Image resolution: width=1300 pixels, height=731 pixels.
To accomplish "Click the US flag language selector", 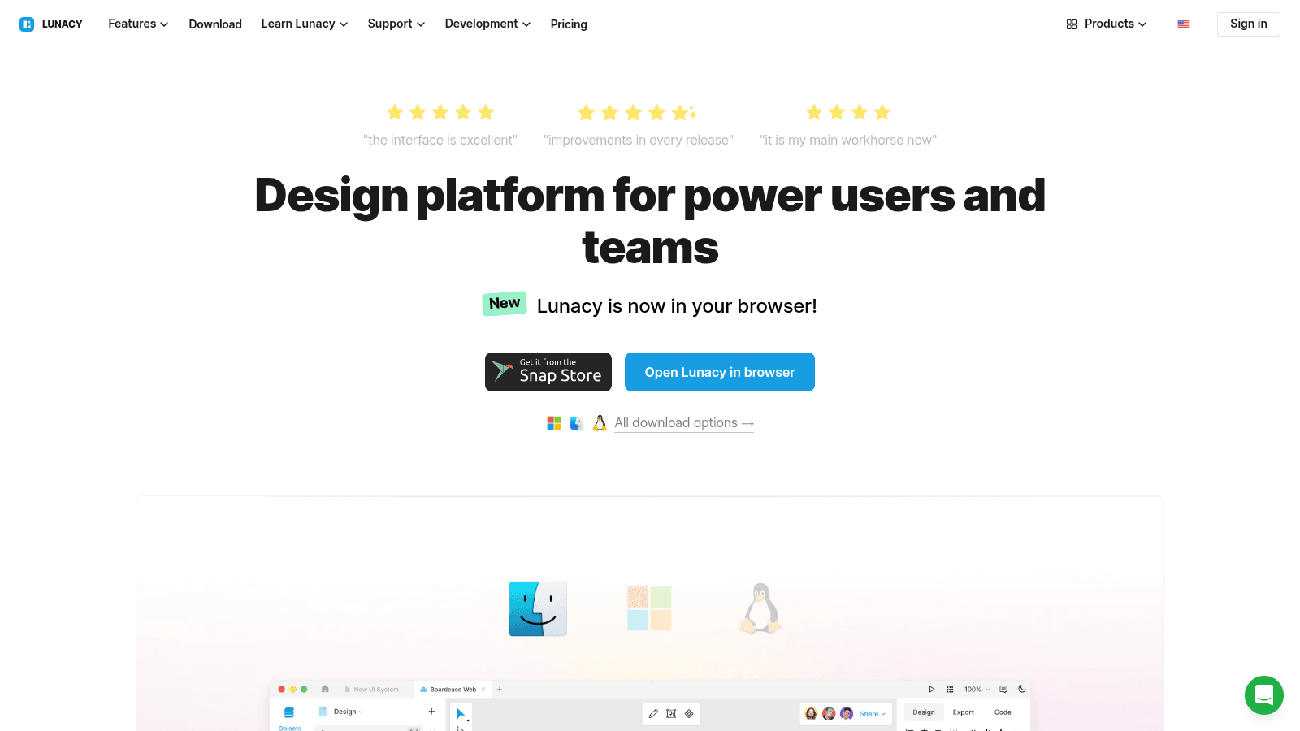I will click(1184, 24).
